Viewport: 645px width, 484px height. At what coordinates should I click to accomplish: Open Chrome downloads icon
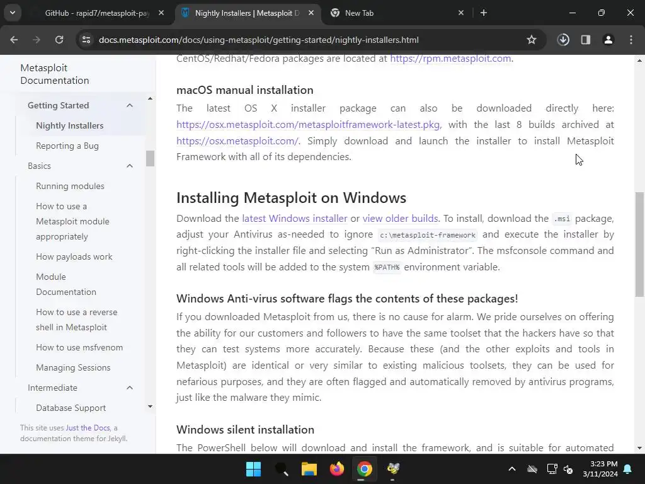(563, 40)
